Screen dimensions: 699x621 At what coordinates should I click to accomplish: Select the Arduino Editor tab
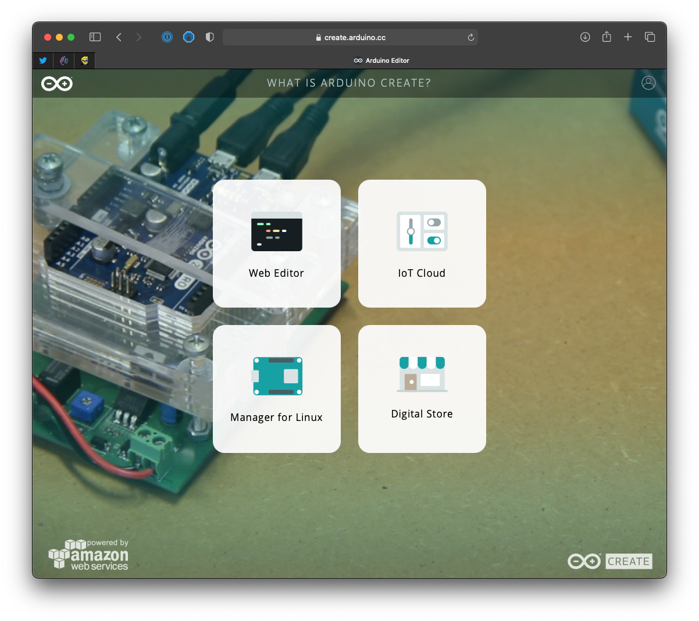(381, 60)
